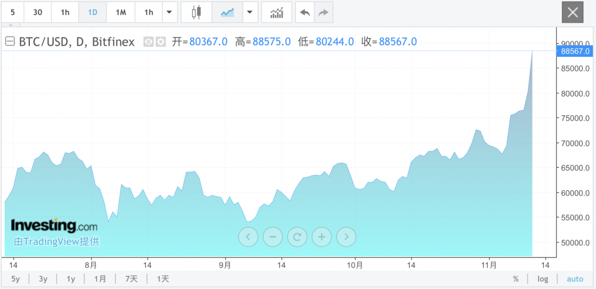The width and height of the screenshot is (596, 289).
Task: Set range to 5y
Action: pyautogui.click(x=15, y=279)
